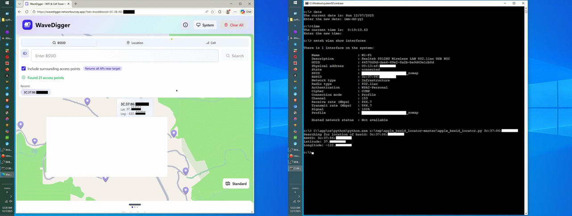Viewport: 572px width, 216px height.
Task: Open a new browser tab
Action: [76, 4]
